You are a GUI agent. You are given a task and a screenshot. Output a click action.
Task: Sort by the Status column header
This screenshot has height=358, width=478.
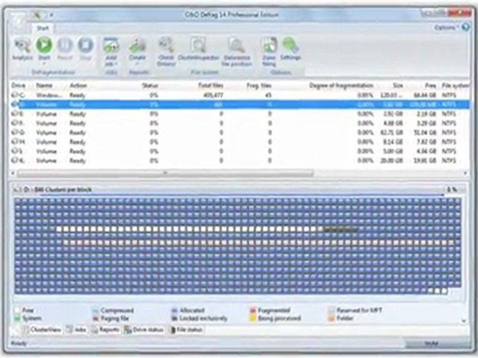pyautogui.click(x=150, y=86)
